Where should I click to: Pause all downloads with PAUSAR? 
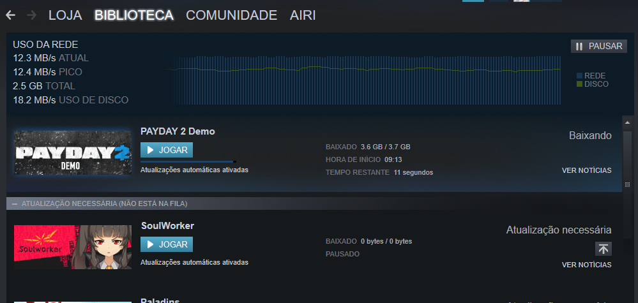[x=599, y=47]
